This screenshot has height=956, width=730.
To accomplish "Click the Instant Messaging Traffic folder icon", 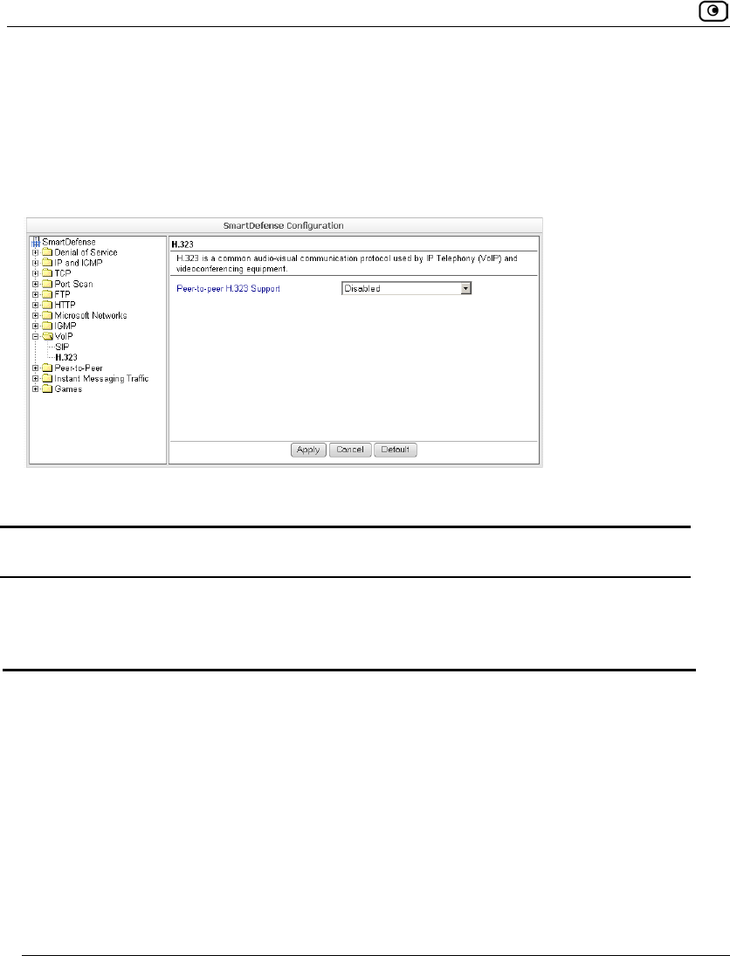I will [47, 379].
